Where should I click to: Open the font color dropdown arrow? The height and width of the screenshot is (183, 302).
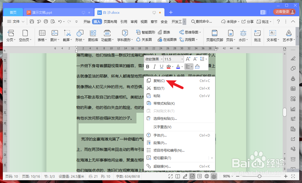[x=182, y=67]
